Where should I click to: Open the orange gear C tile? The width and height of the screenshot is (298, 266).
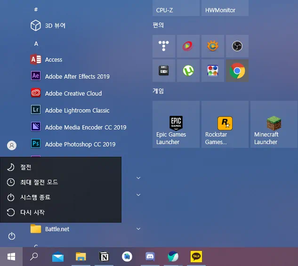point(213,46)
